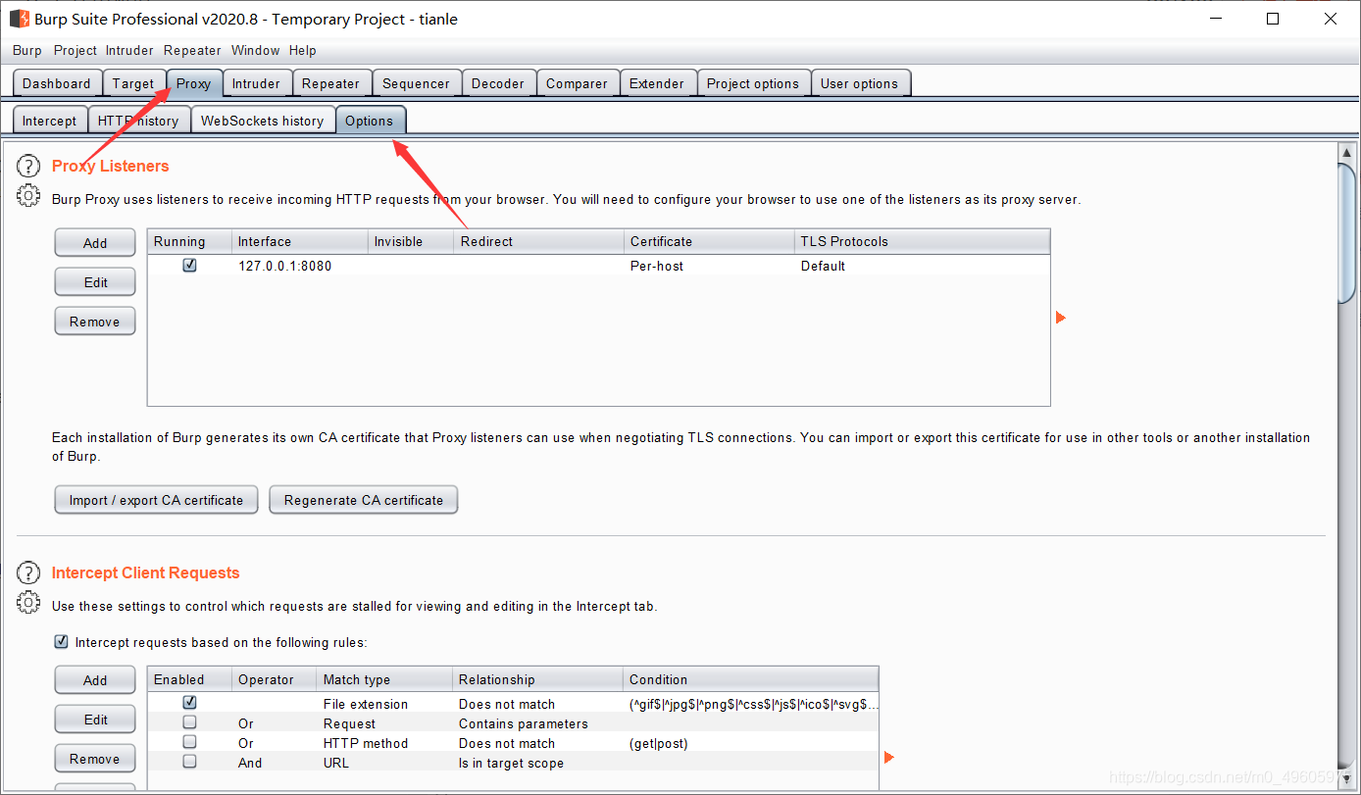
Task: Switch to the Decoder tab
Action: [498, 83]
